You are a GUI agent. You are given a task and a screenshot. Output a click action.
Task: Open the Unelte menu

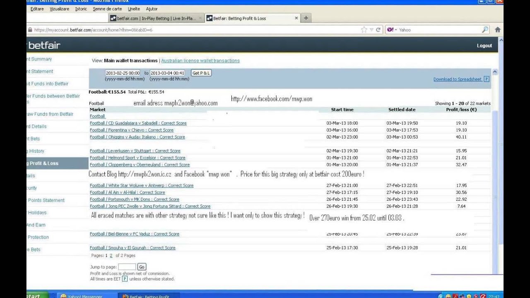pyautogui.click(x=134, y=9)
